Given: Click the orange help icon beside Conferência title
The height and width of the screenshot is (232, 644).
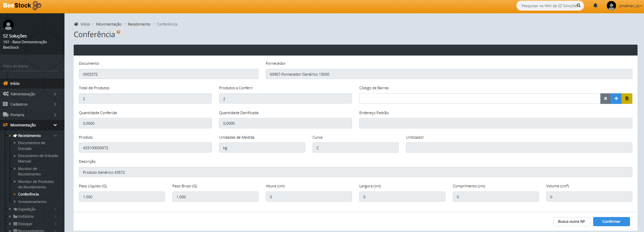Looking at the screenshot, I should [118, 32].
